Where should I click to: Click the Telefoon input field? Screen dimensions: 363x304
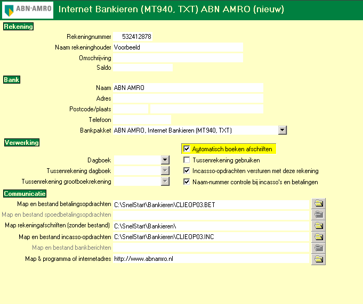(142, 119)
